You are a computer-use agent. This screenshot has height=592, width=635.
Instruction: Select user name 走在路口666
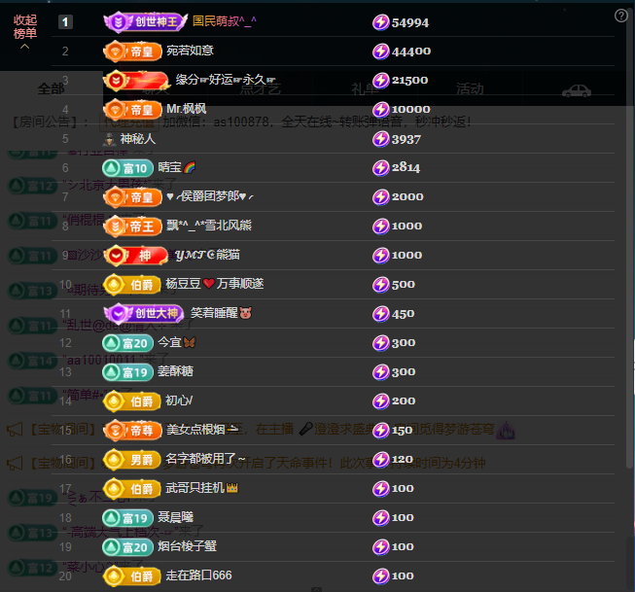(x=198, y=575)
